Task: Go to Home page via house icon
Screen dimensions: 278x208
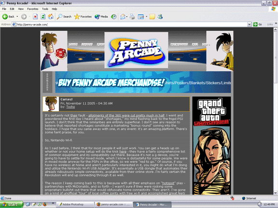Action: pyautogui.click(x=51, y=17)
